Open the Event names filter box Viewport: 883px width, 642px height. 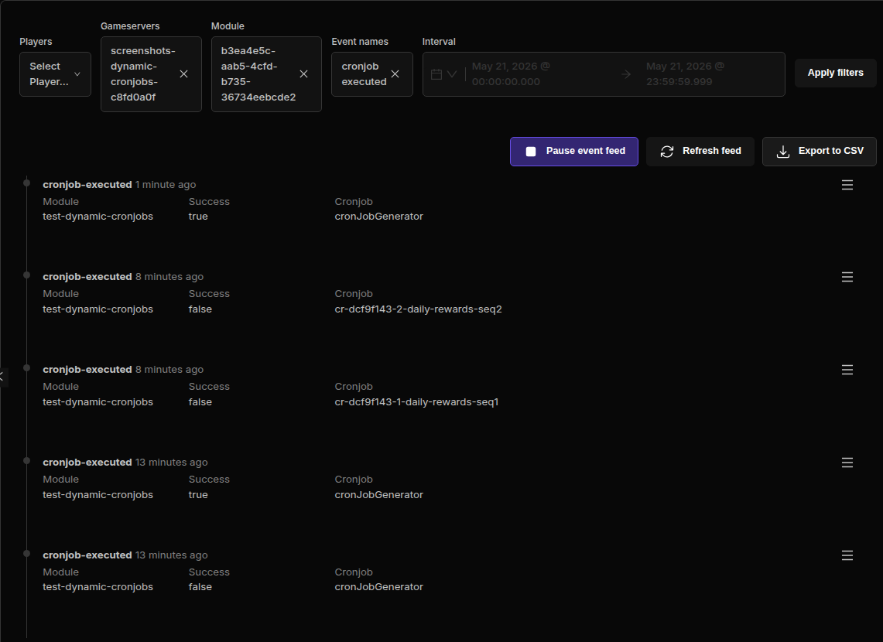click(x=372, y=74)
